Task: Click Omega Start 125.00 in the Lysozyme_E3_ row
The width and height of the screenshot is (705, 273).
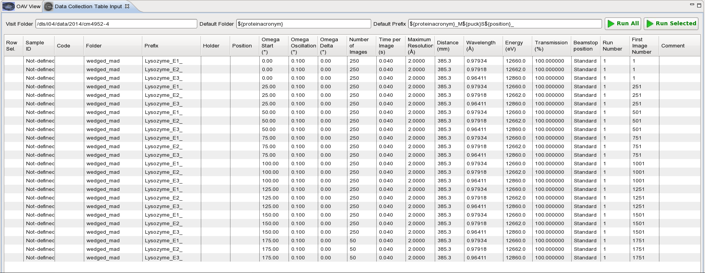Action: coord(270,206)
